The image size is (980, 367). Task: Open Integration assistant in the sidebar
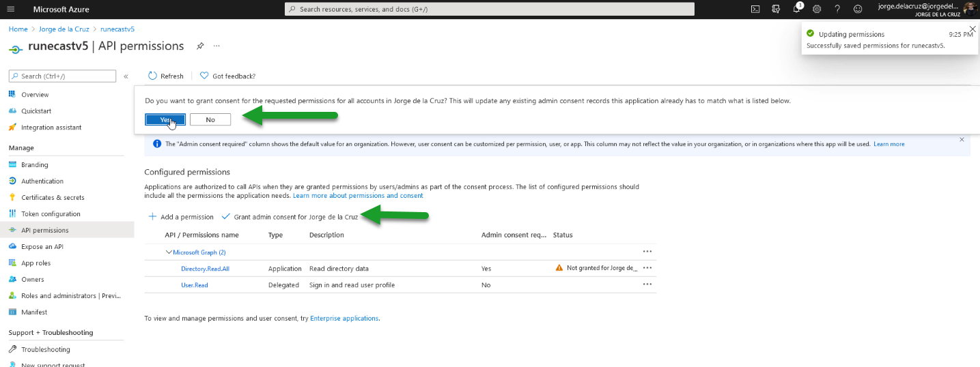[51, 128]
